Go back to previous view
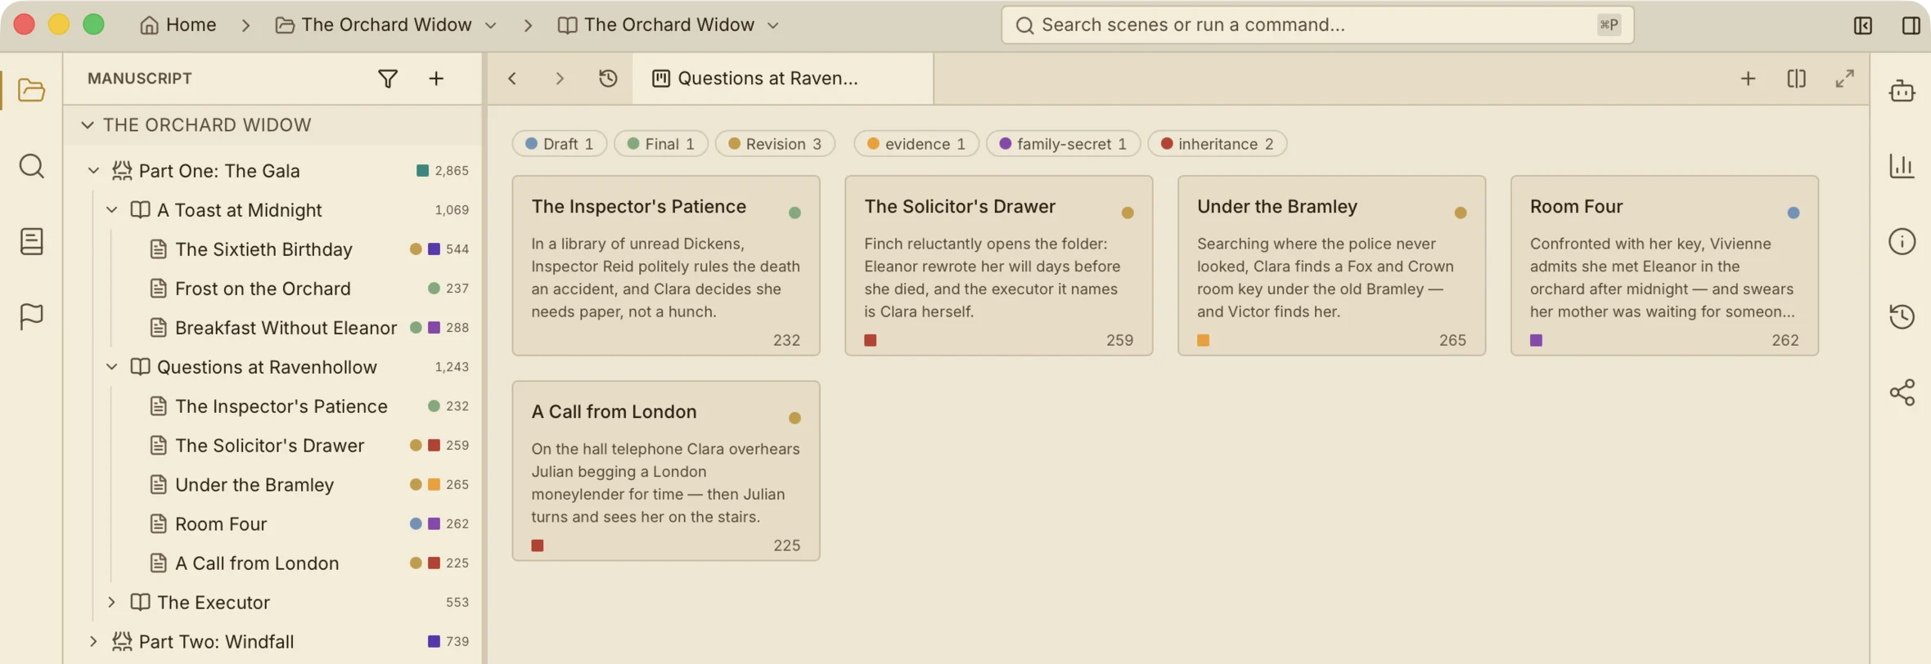This screenshot has width=1931, height=664. pyautogui.click(x=512, y=79)
